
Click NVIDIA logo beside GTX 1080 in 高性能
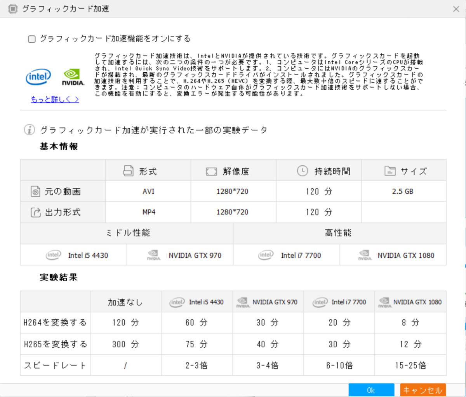[365, 255]
